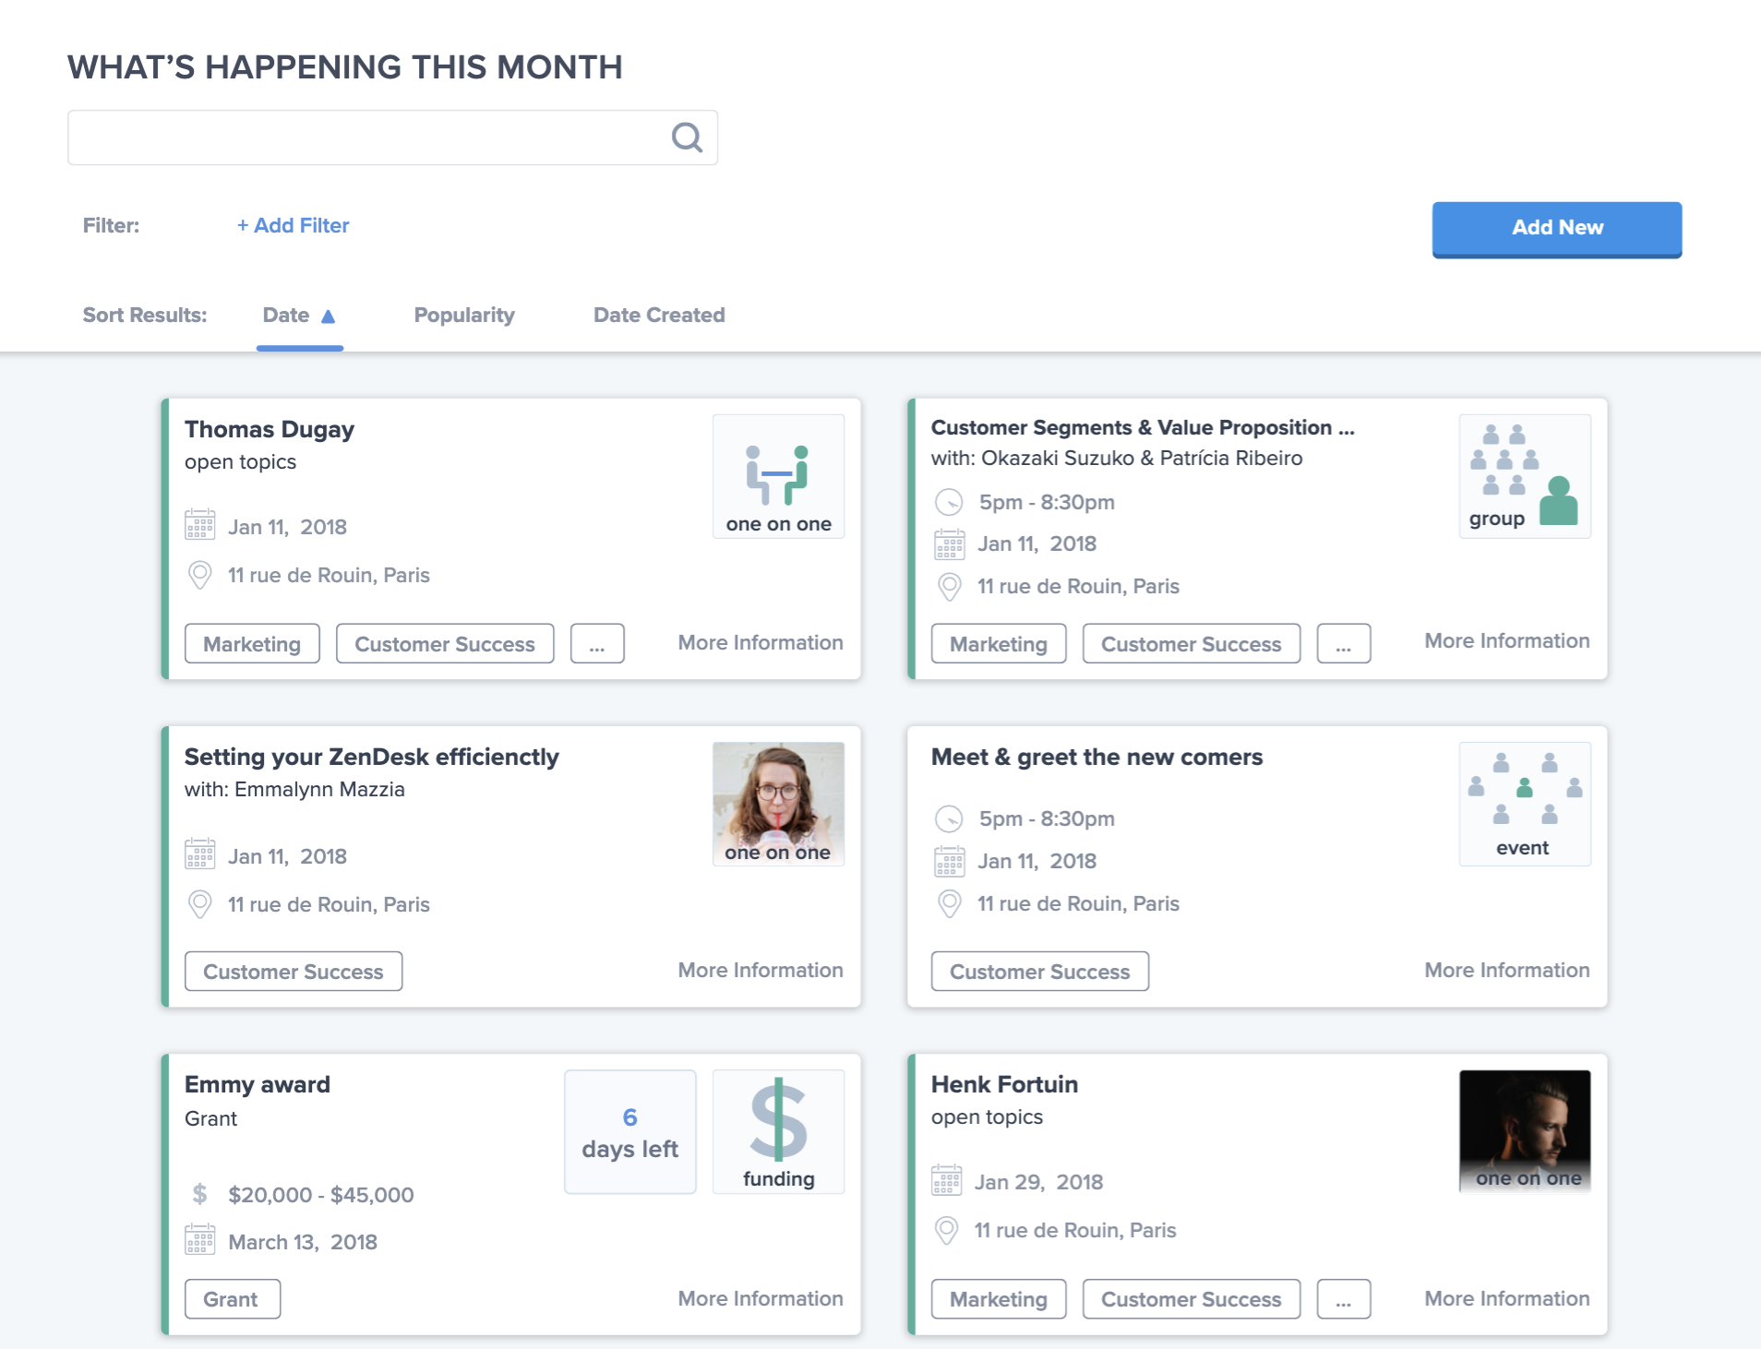Toggle the Date sort direction arrow
This screenshot has height=1349, width=1761.
(328, 316)
